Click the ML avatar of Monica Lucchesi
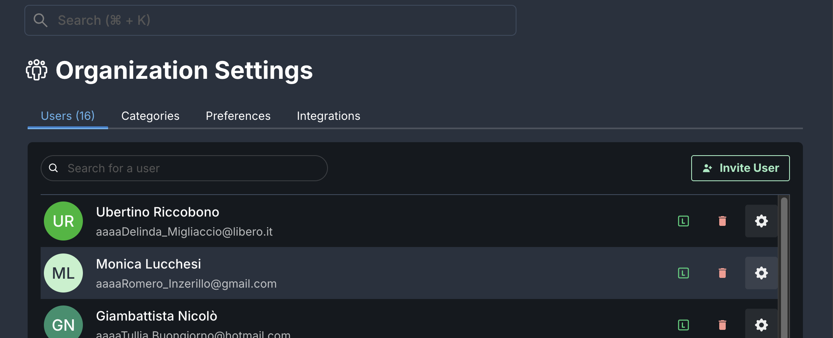The image size is (833, 338). point(63,273)
